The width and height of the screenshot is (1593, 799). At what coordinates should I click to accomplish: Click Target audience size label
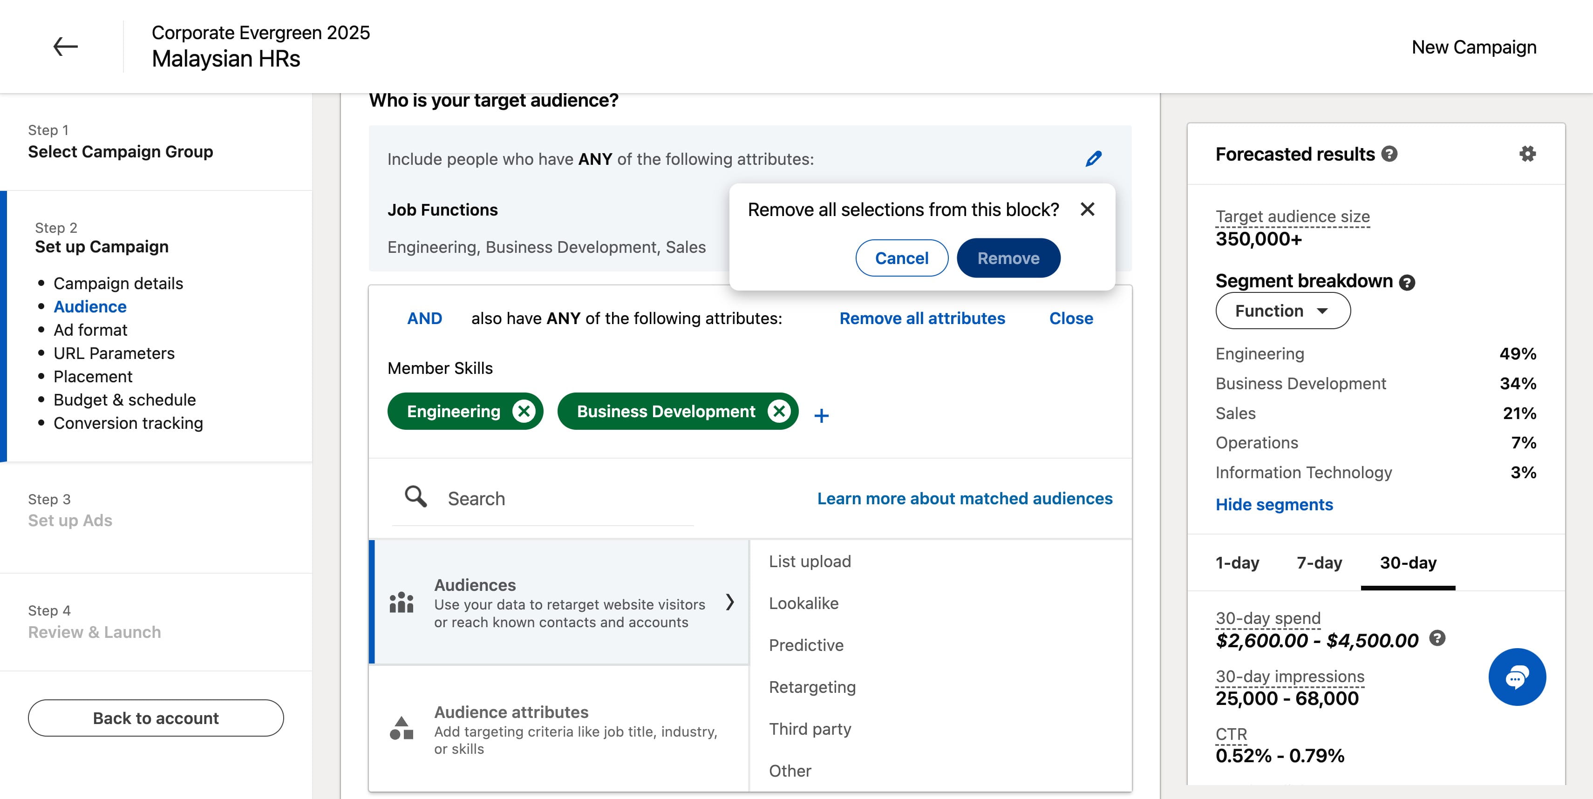[x=1293, y=217]
